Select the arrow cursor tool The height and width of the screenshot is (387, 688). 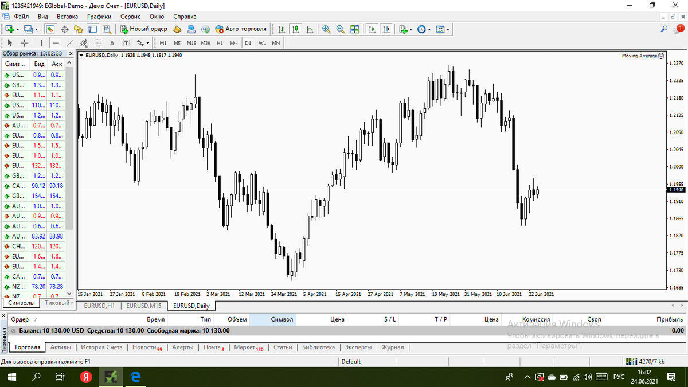click(10, 42)
